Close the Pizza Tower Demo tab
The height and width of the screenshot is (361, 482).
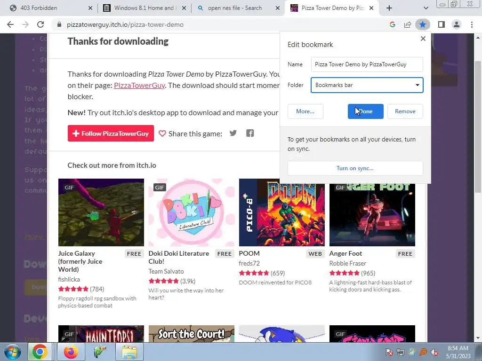coord(371,8)
